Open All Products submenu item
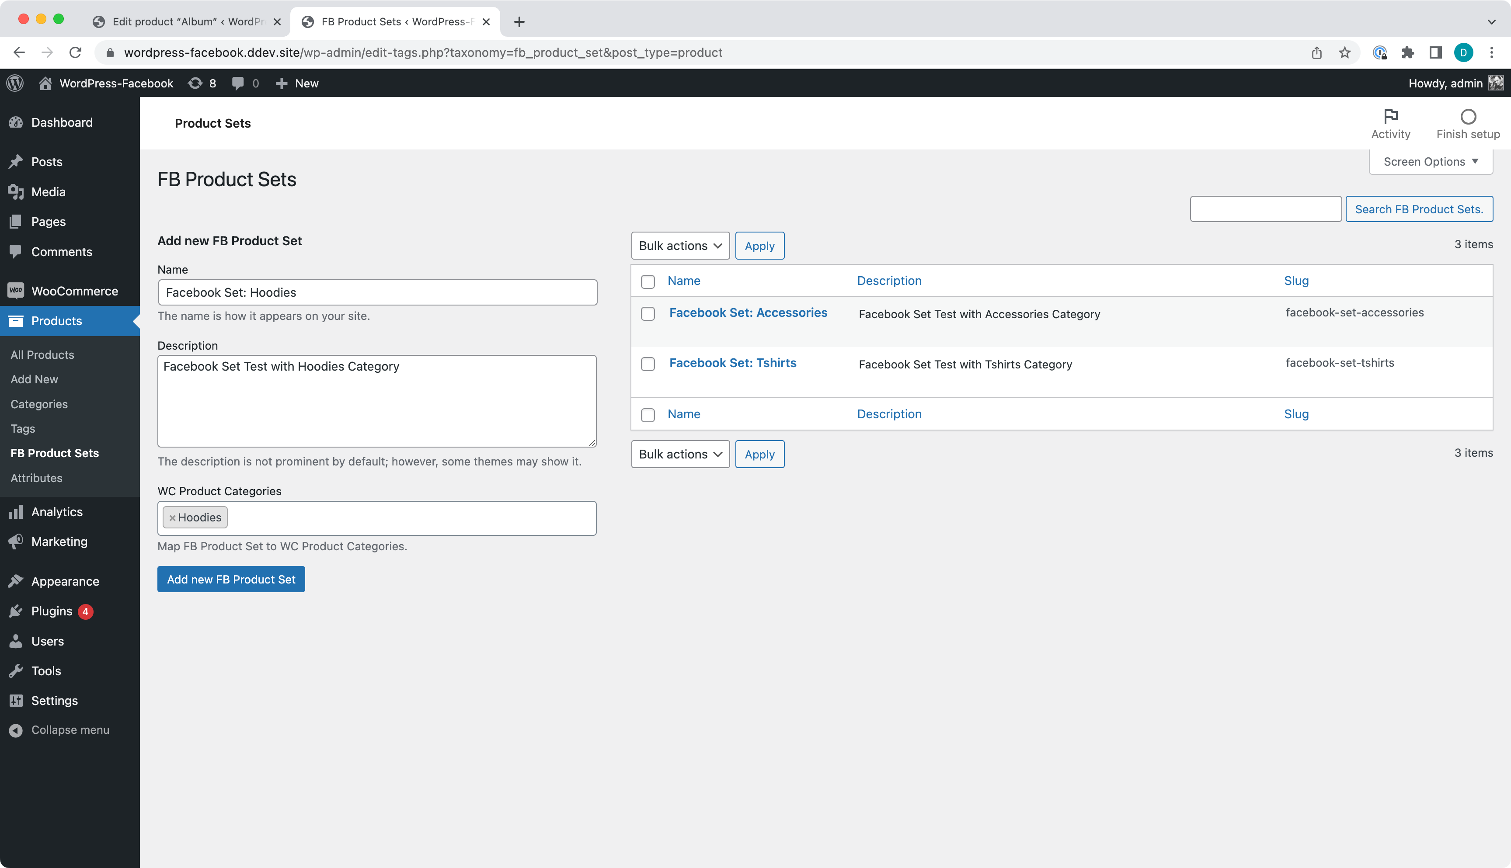1511x868 pixels. pyautogui.click(x=42, y=355)
